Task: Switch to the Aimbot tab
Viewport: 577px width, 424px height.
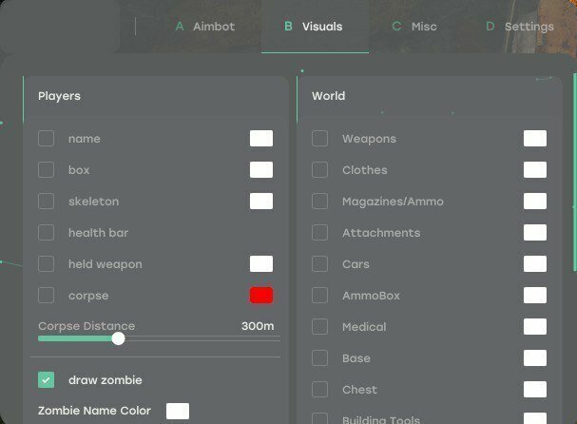Action: click(205, 27)
